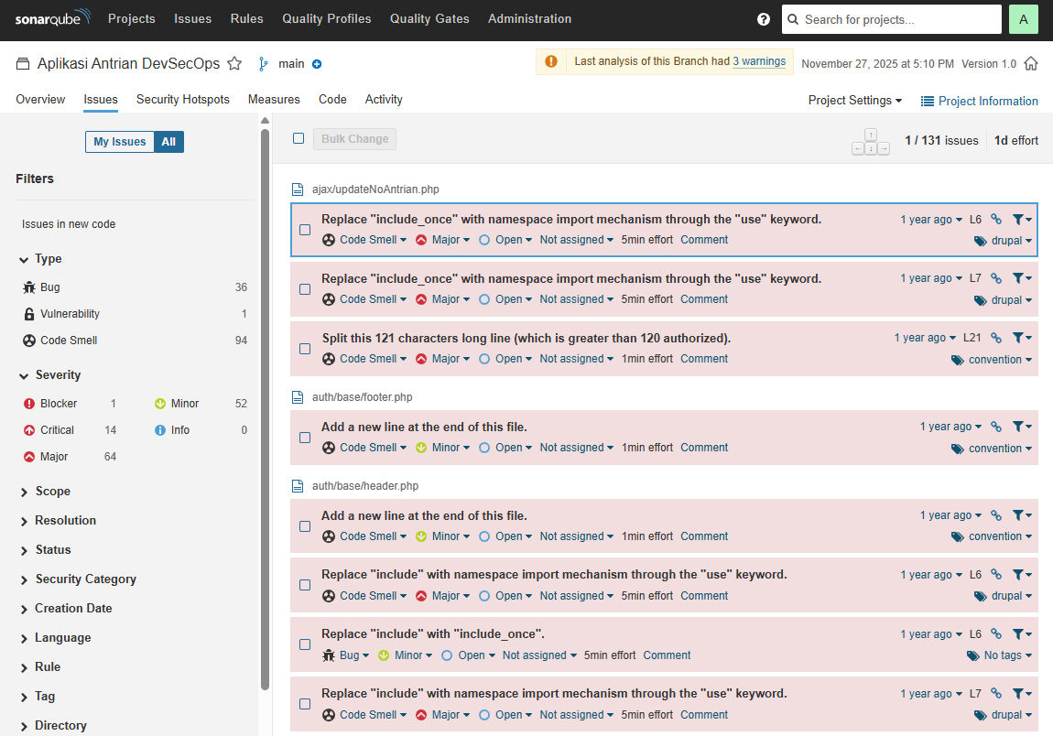The height and width of the screenshot is (736, 1053).
Task: Expand the Creation Date filter
Action: pos(73,609)
